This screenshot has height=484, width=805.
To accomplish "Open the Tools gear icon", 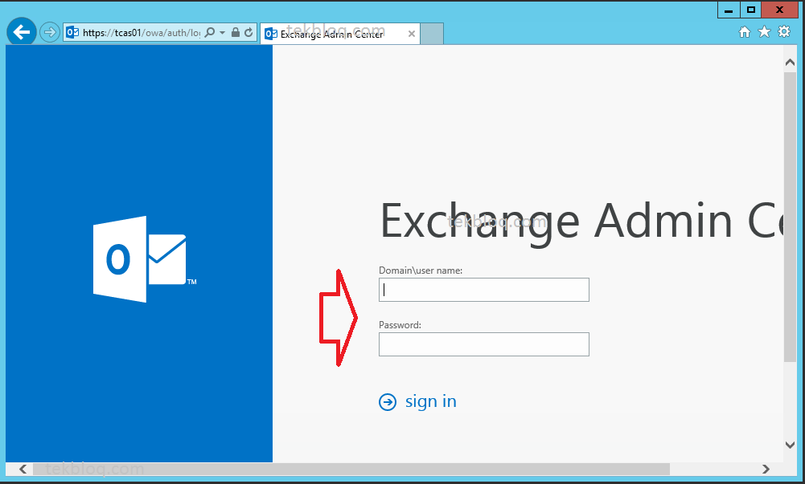I will [784, 32].
